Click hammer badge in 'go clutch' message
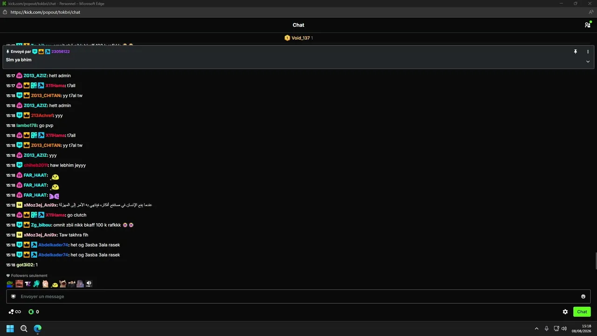Viewport: 597px width, 336px height. (41, 215)
